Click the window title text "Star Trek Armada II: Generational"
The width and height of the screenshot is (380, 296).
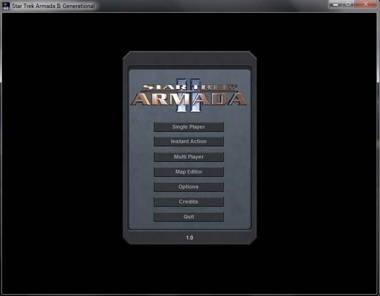(53, 6)
